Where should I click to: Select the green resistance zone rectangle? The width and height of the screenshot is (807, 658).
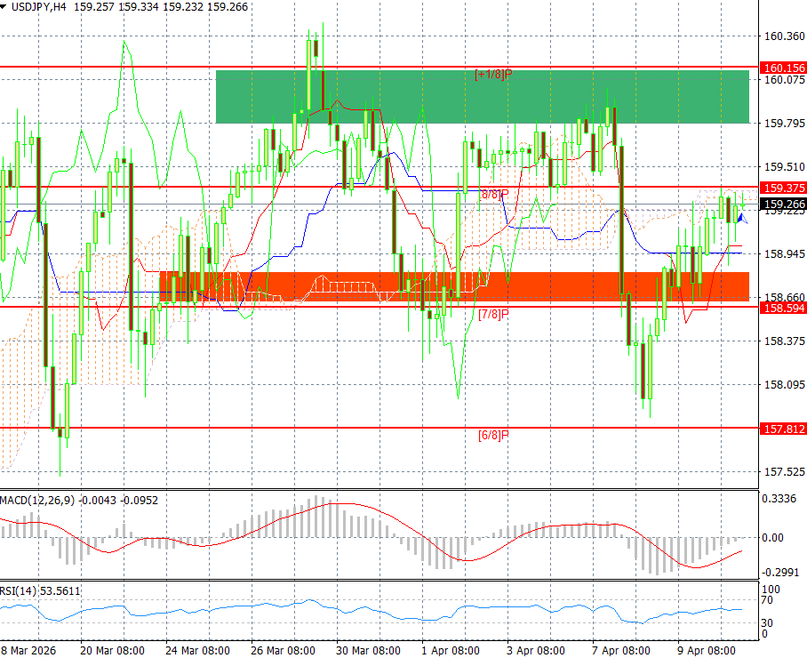coord(483,97)
